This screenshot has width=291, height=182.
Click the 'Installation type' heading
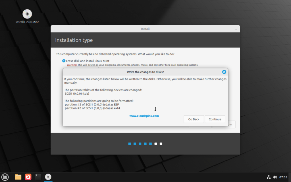pos(74,40)
